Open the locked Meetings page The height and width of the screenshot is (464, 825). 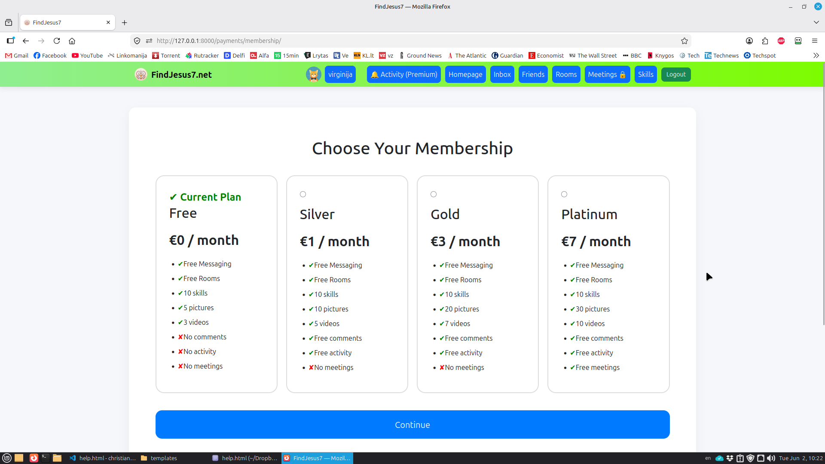607,74
